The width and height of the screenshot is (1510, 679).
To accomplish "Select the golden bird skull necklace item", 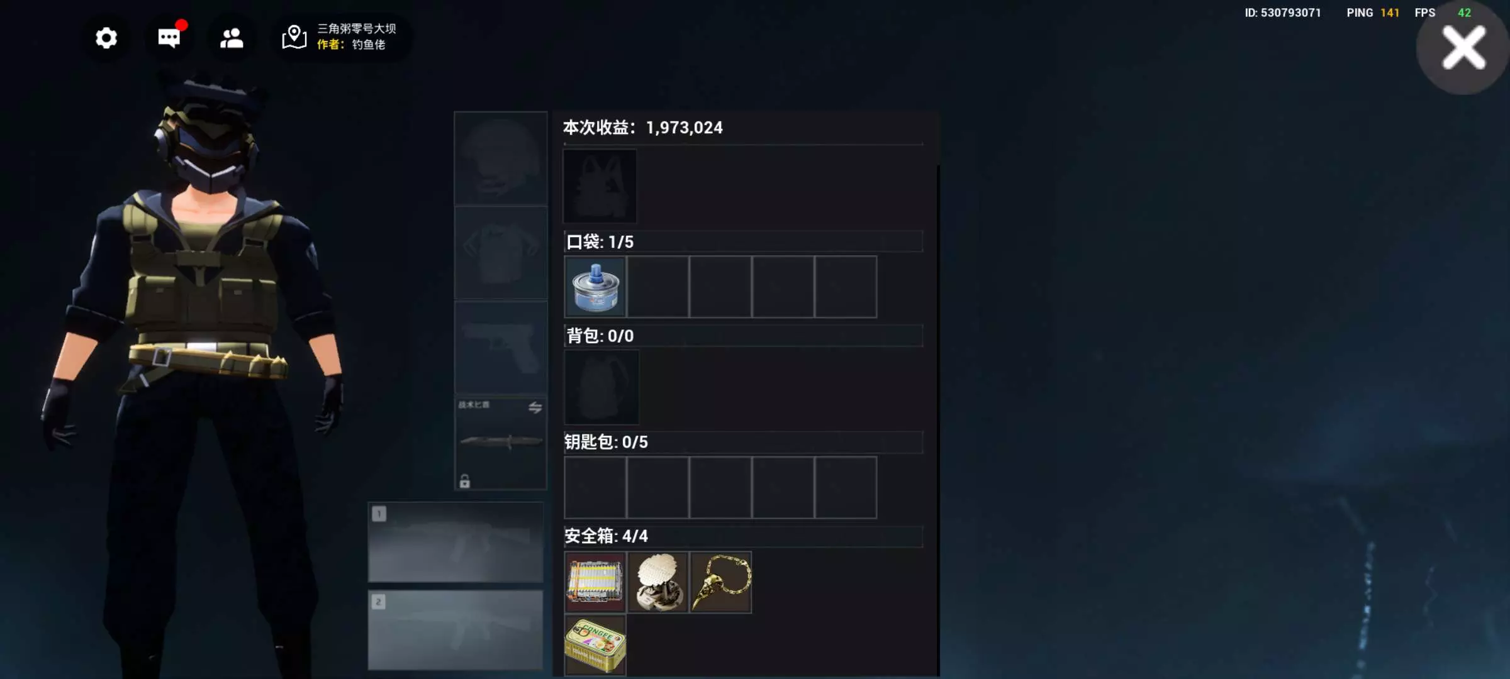I will (x=721, y=582).
